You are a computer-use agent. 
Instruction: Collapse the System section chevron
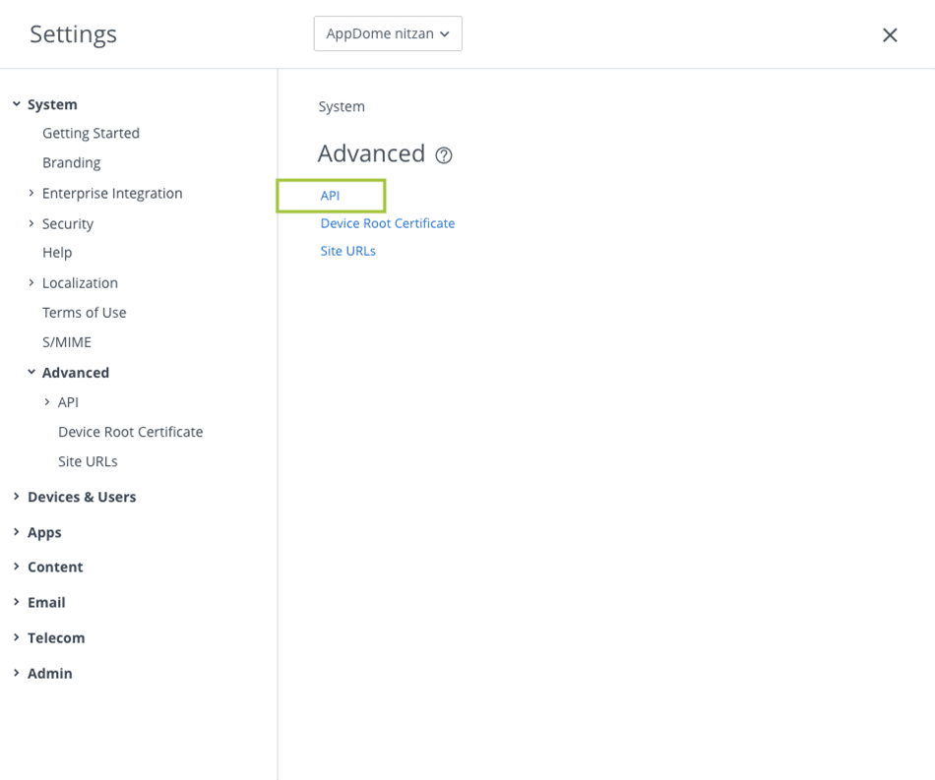[16, 104]
